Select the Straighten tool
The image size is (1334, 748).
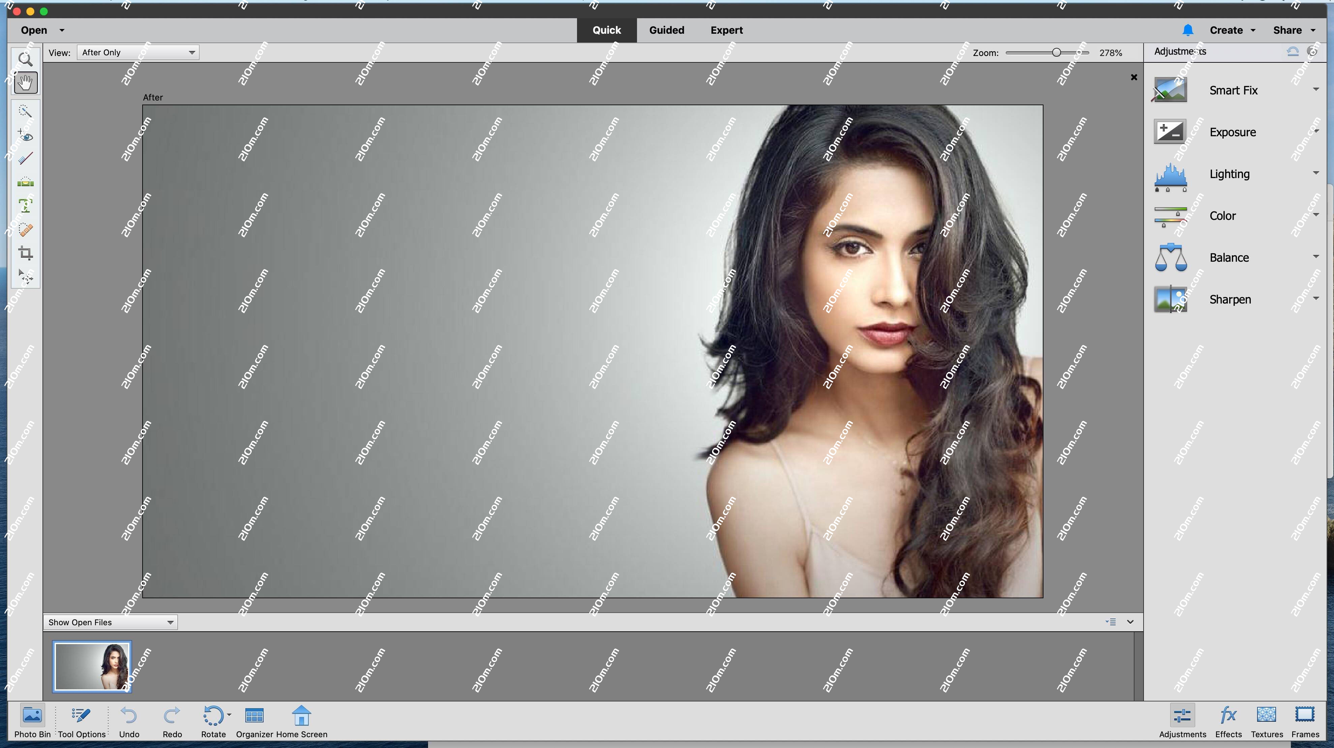25,182
